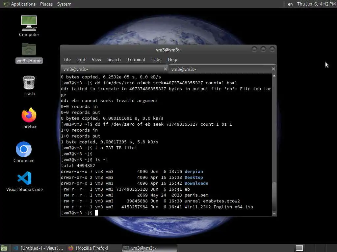This screenshot has height=252, width=337.
Task: Open the Computer desktop icon
Action: (x=29, y=26)
